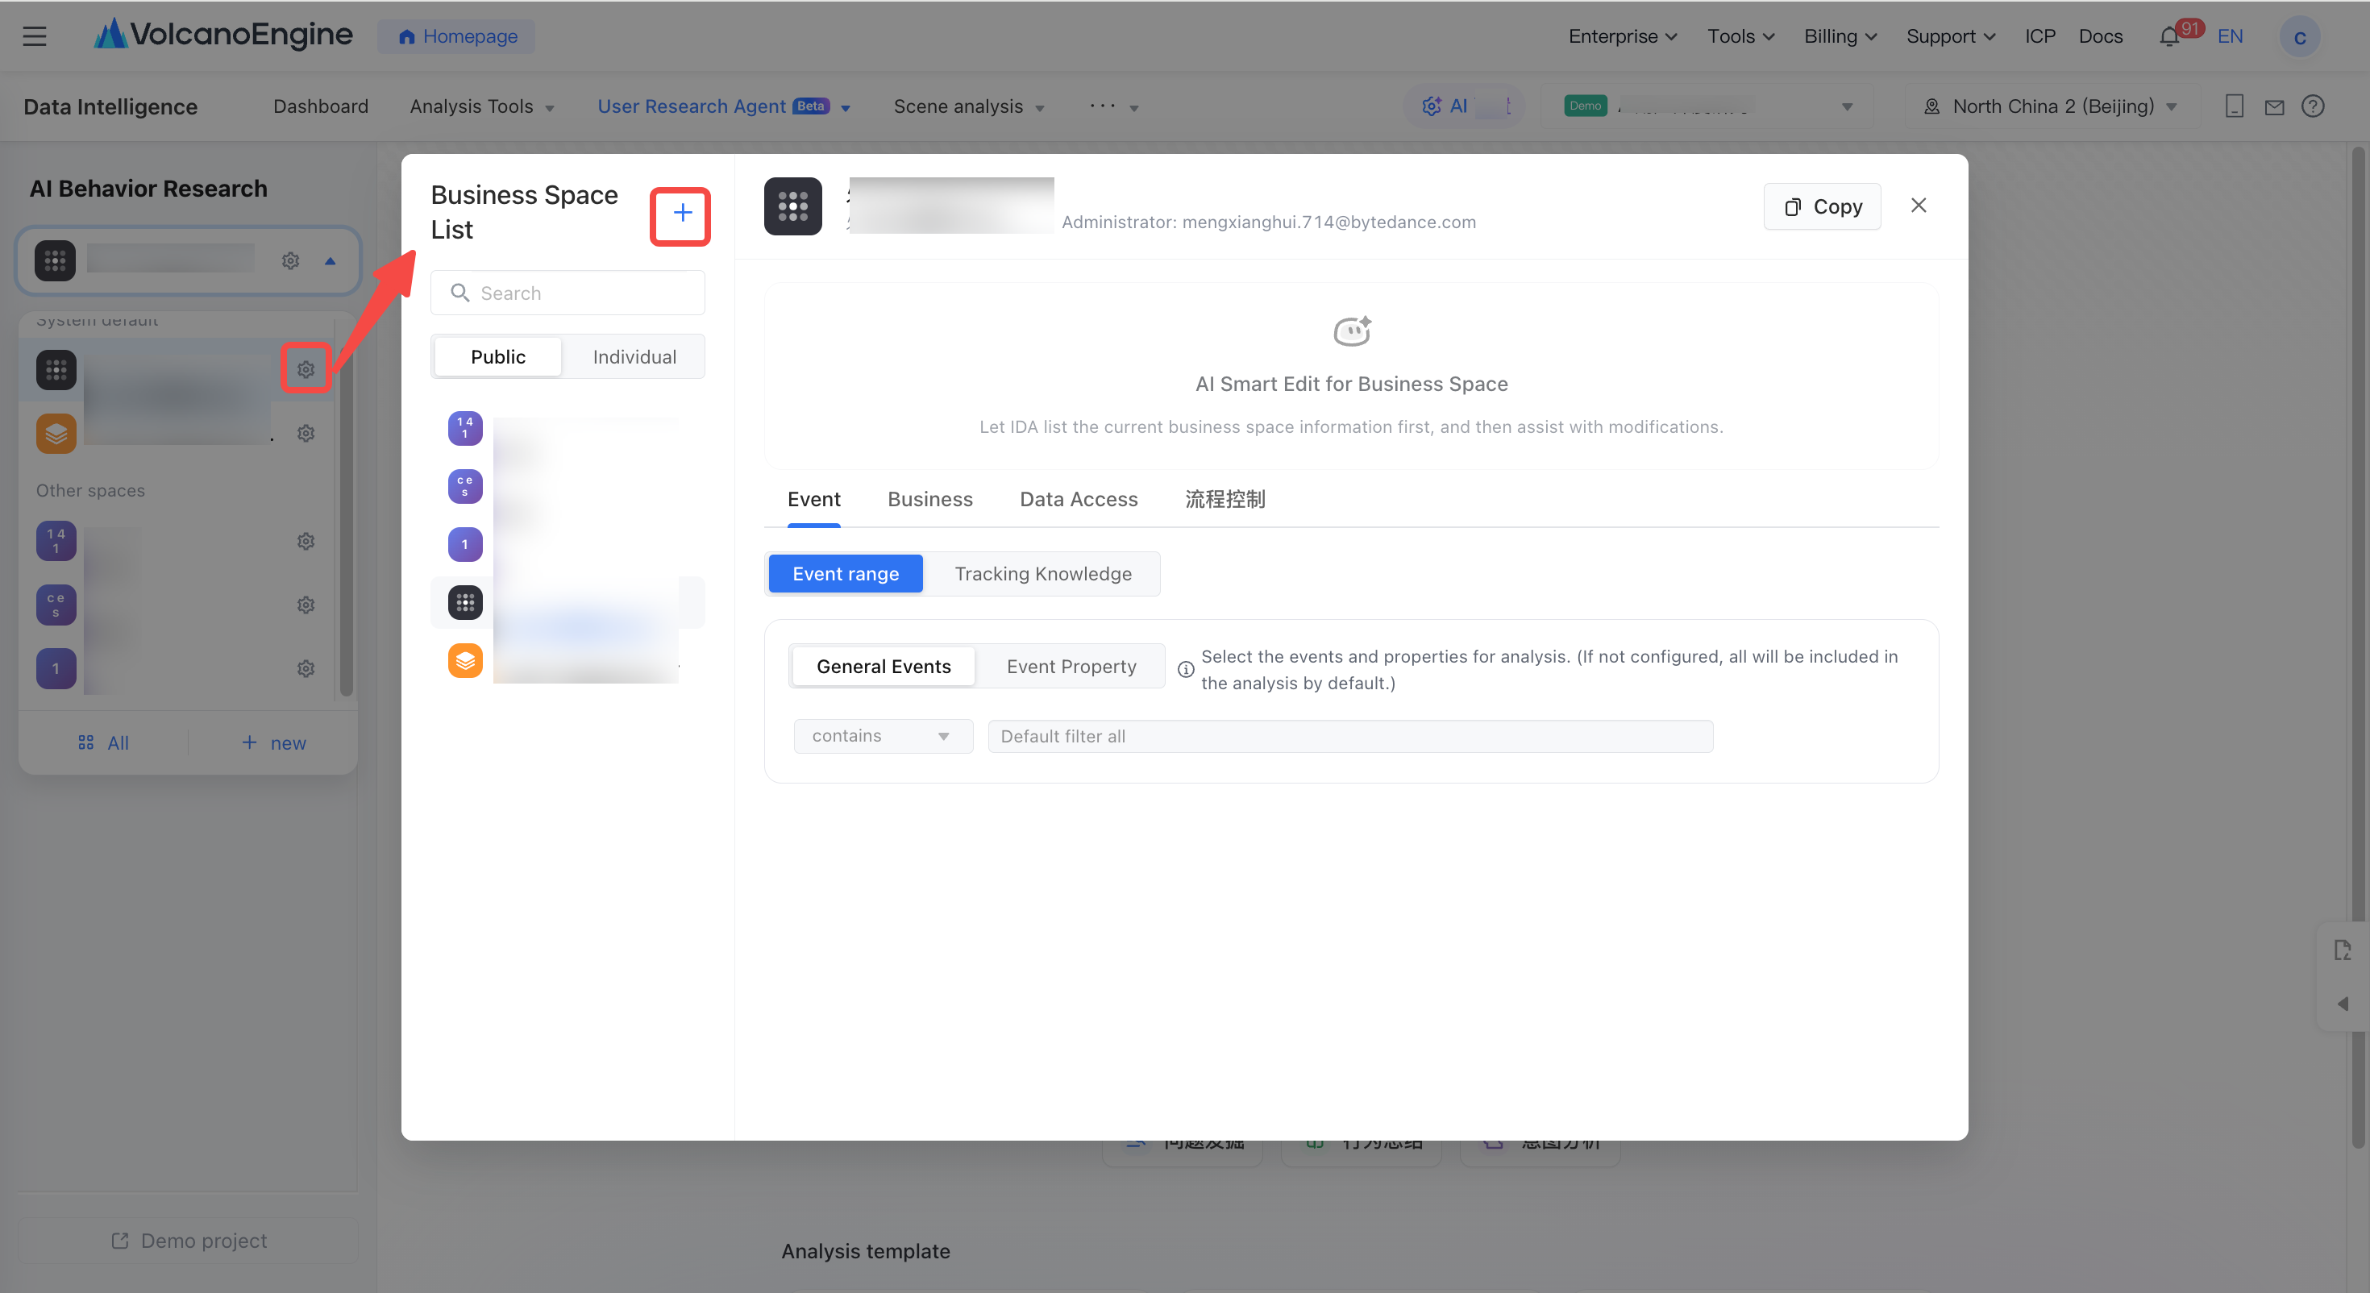Go to Homepage link
The height and width of the screenshot is (1293, 2370).
point(457,37)
